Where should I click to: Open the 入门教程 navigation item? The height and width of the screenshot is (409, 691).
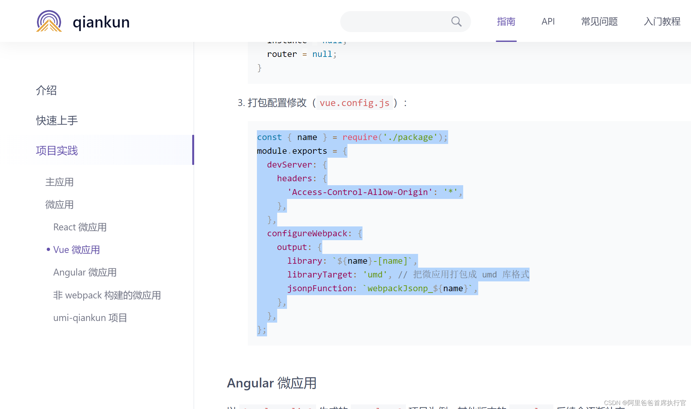pos(662,22)
